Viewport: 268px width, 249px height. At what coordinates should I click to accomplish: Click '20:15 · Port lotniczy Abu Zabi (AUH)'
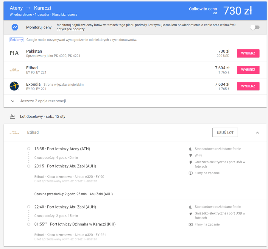65,166
